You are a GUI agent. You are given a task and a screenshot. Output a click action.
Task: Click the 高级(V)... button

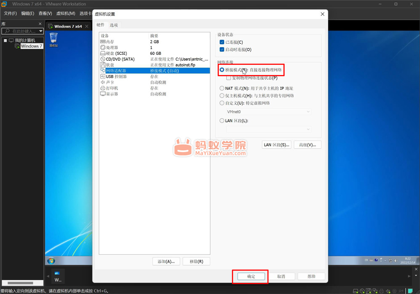click(308, 145)
